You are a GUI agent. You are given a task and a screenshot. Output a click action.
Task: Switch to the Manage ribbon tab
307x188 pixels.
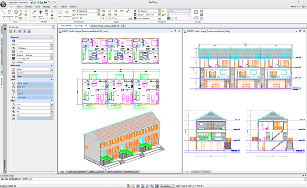click(46, 7)
